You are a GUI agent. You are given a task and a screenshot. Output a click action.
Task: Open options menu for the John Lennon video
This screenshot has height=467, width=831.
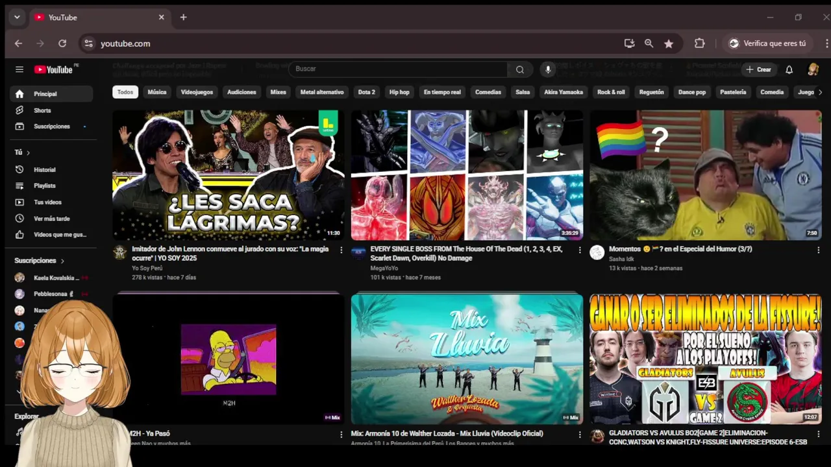click(x=341, y=250)
